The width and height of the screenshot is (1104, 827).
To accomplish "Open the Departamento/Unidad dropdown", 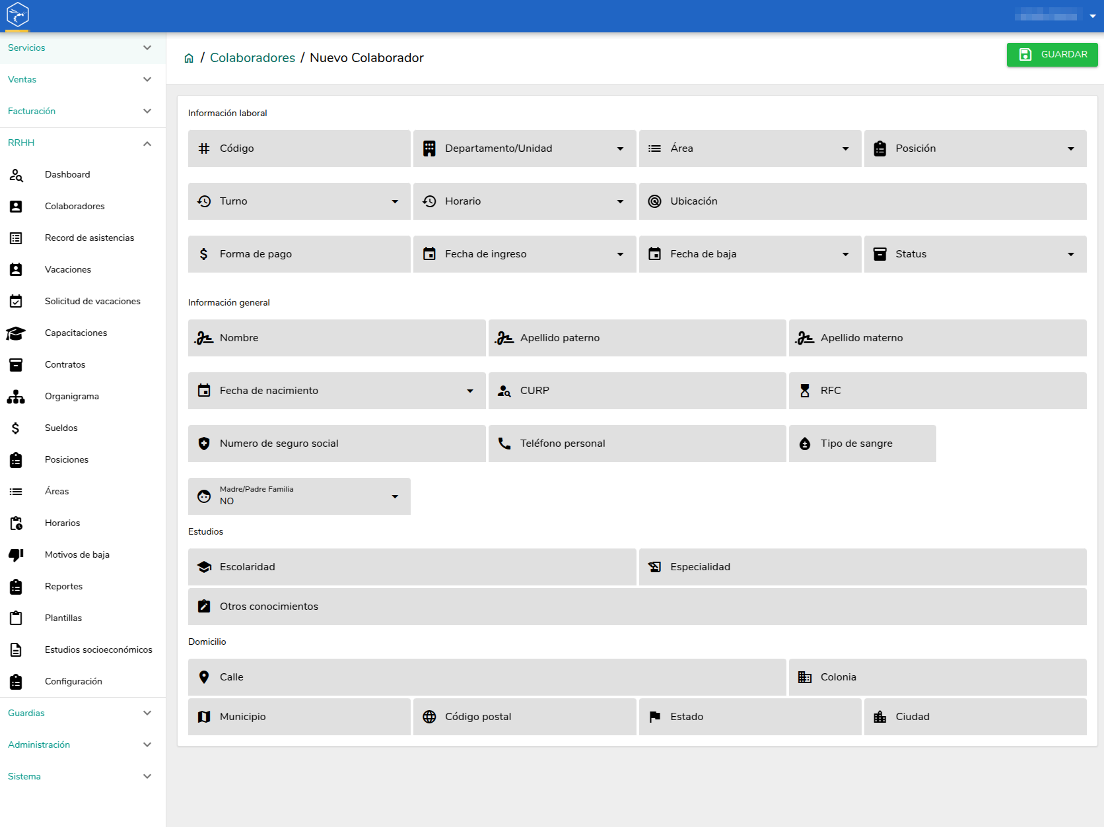I will (x=525, y=149).
